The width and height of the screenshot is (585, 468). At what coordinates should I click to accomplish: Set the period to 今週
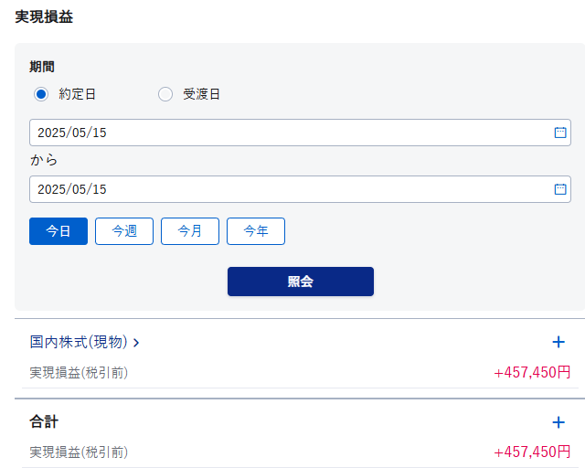tap(124, 231)
